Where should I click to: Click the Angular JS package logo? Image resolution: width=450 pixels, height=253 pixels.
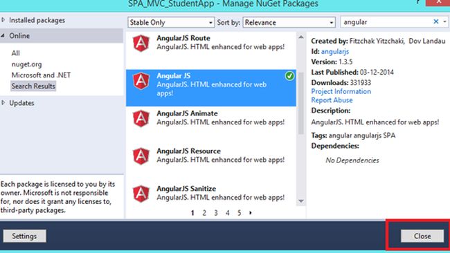(141, 81)
